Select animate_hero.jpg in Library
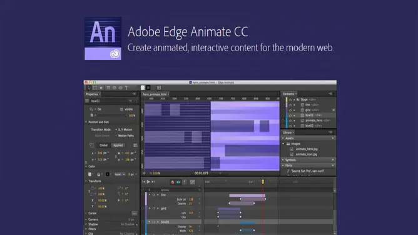The height and width of the screenshot is (235, 418). (x=307, y=149)
